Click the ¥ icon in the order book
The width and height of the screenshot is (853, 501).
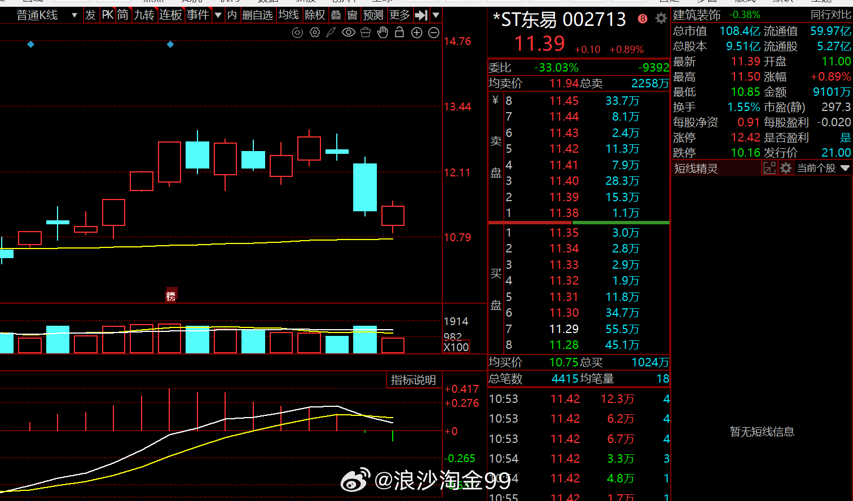coord(495,100)
